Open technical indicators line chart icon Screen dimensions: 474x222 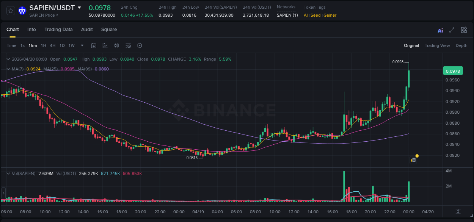point(105,45)
